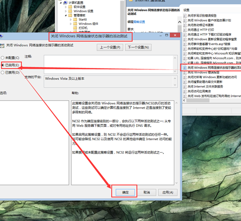Expand the Windows 设置 tree node
This screenshot has width=241, height=221.
coord(66,11)
